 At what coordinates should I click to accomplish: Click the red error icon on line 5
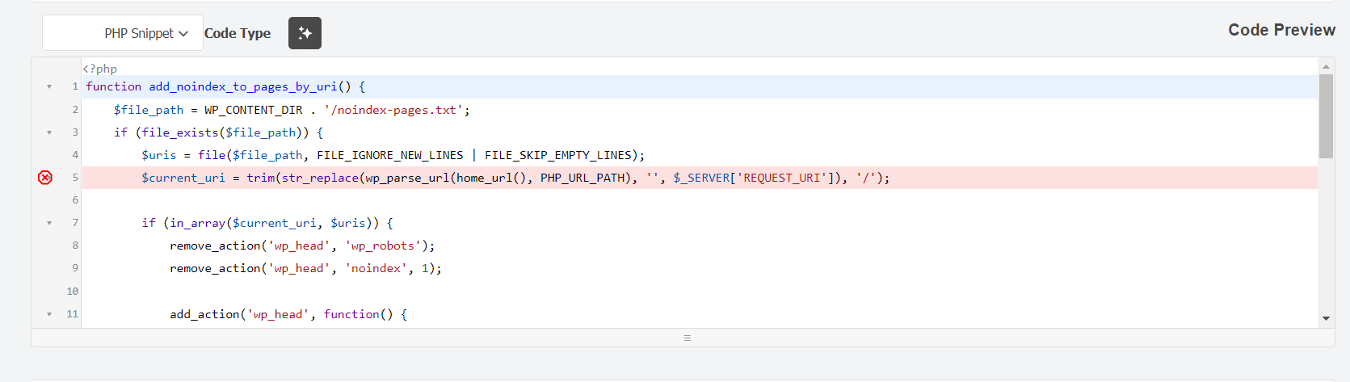click(45, 178)
